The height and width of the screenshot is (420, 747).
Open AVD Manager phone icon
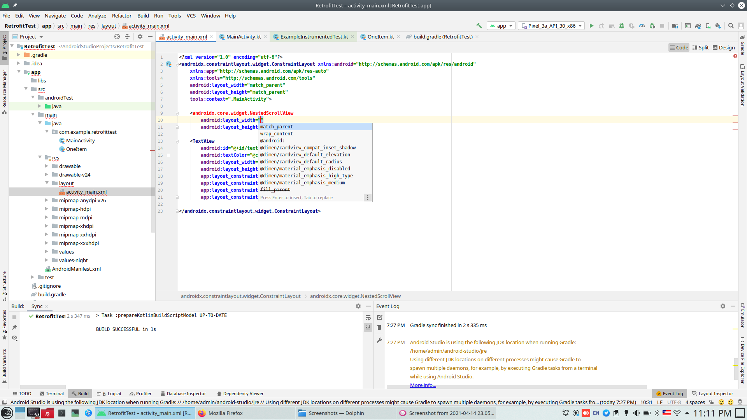coord(708,26)
